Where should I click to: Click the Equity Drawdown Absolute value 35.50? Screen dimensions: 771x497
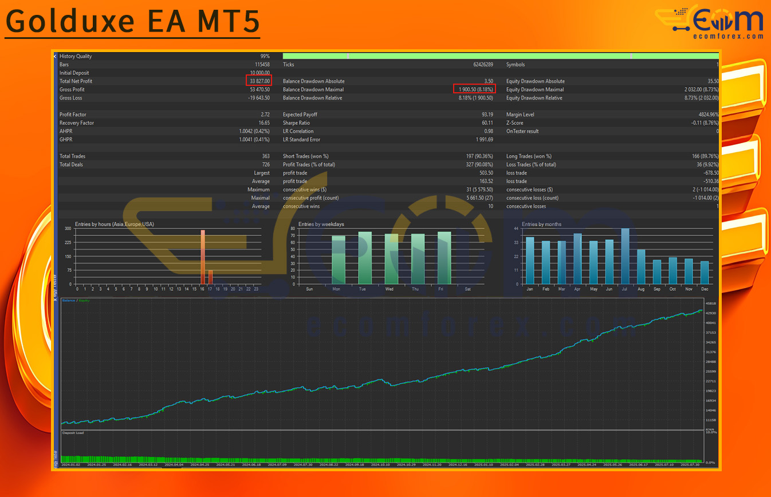[x=713, y=81]
